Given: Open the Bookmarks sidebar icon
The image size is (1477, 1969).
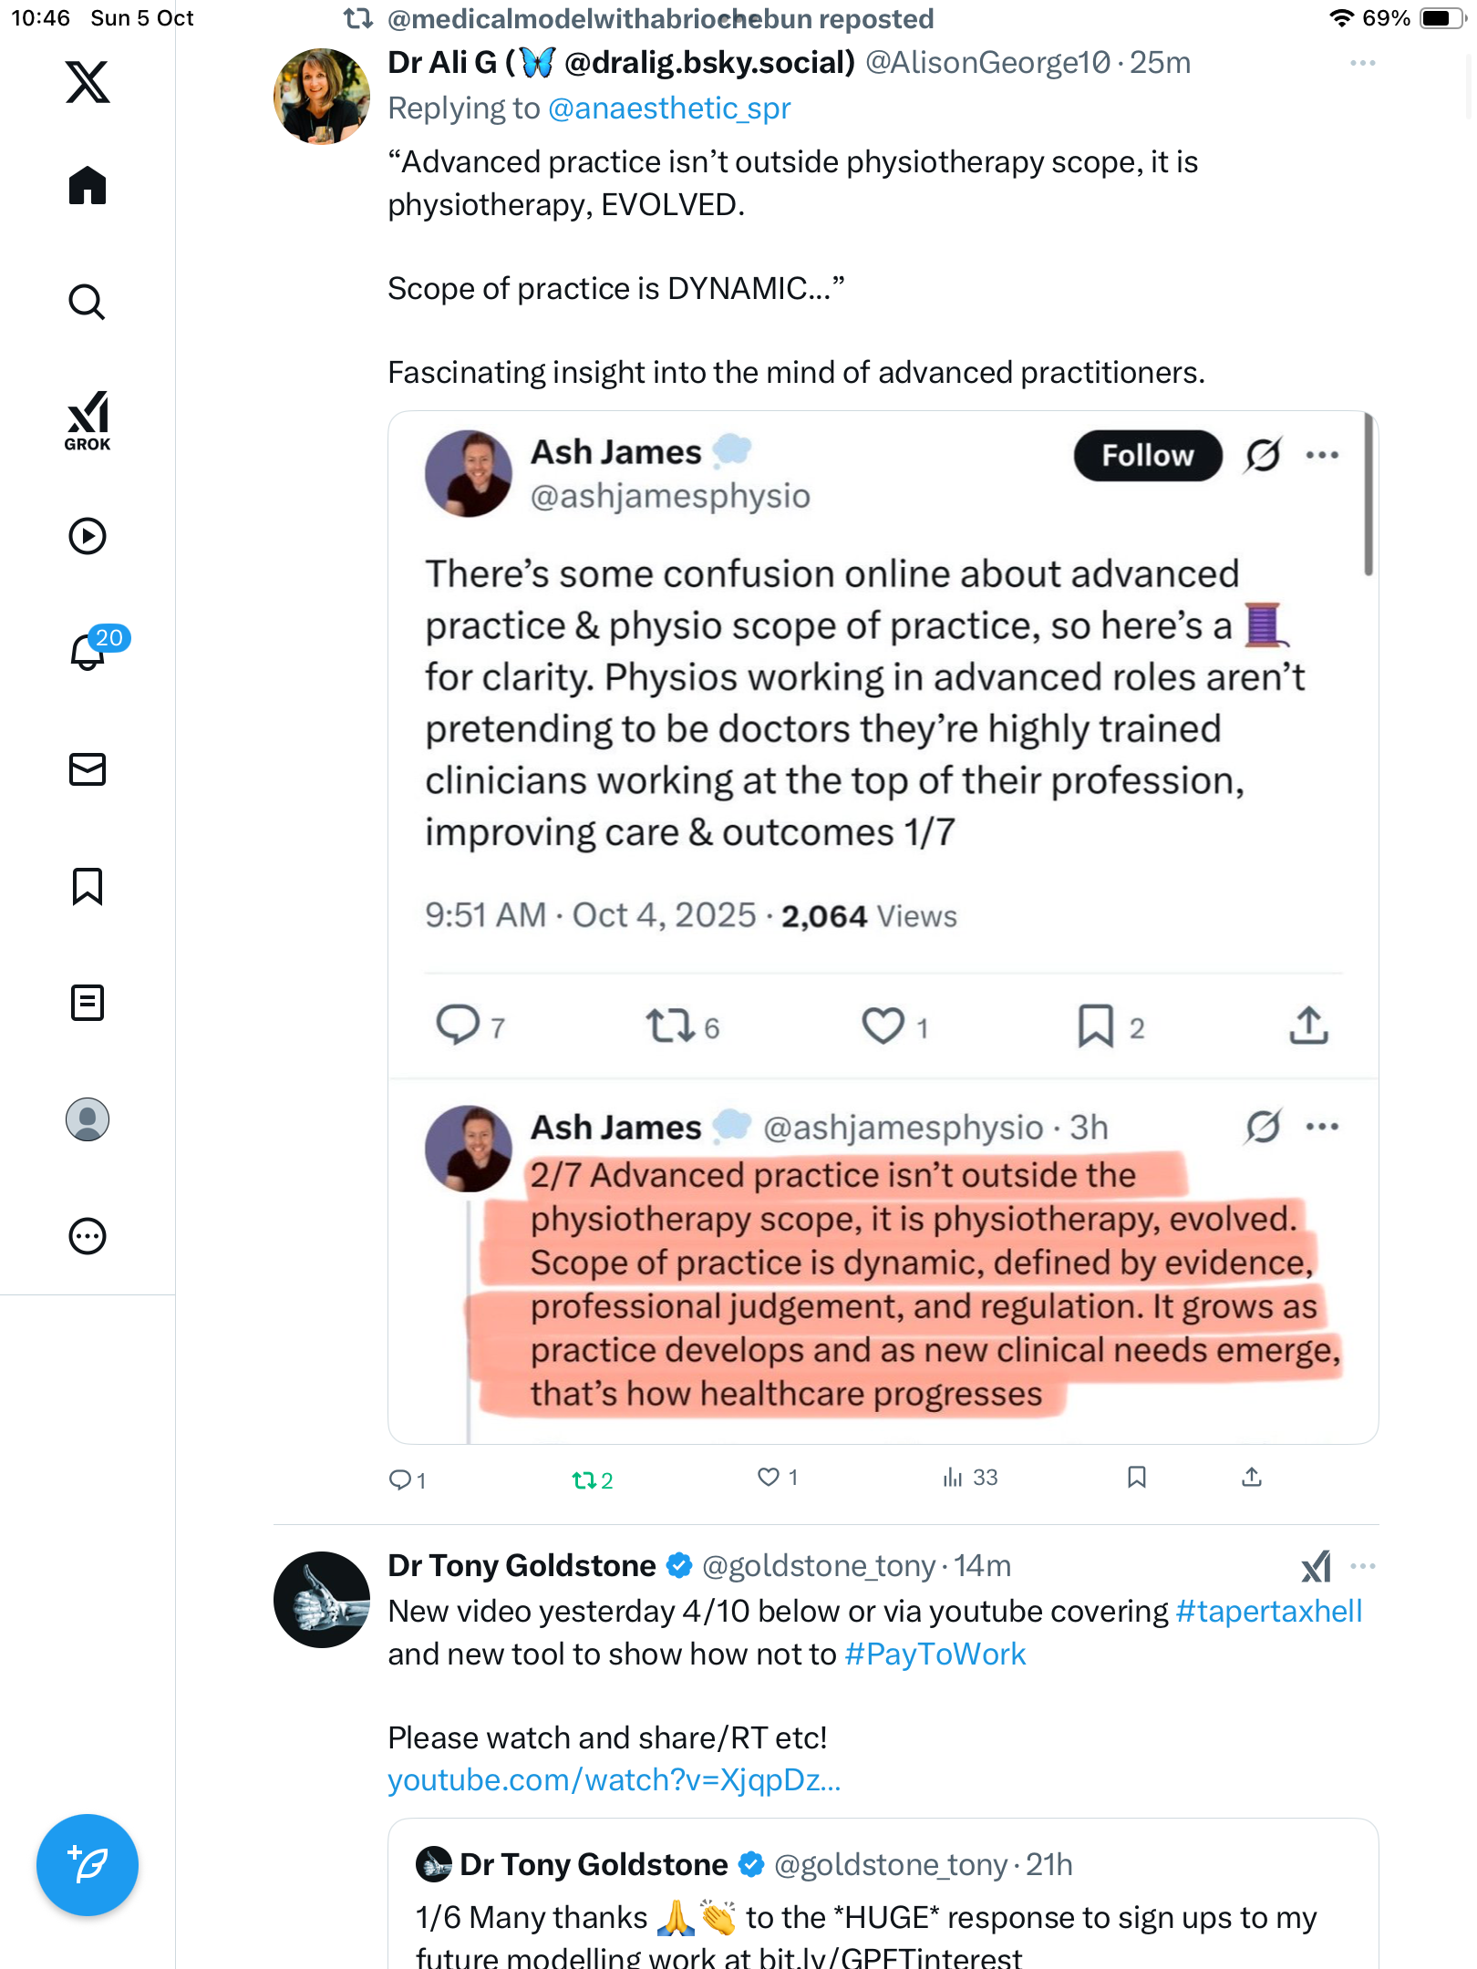Looking at the screenshot, I should 88,886.
